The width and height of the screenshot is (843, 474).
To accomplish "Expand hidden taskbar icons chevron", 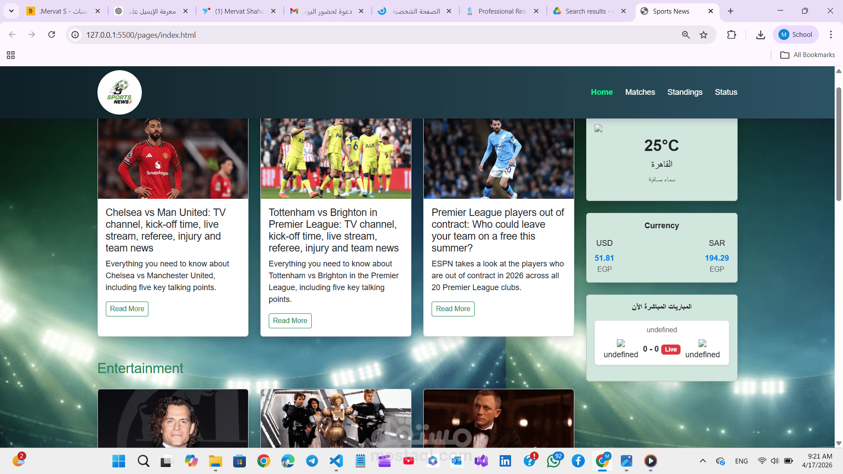I will (x=703, y=461).
